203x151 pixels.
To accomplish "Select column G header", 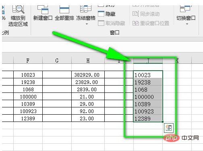I will [57, 61].
